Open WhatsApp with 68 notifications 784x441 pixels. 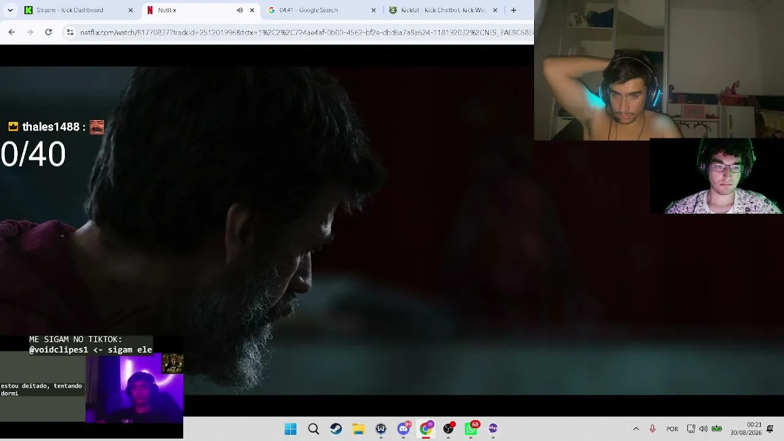[x=471, y=429]
